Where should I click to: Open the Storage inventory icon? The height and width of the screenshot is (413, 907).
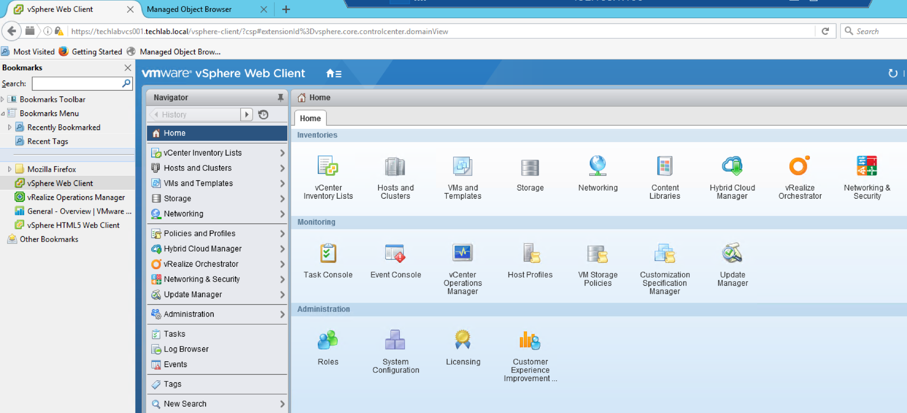click(x=530, y=167)
